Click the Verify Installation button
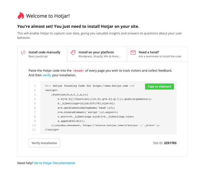 click(x=44, y=143)
